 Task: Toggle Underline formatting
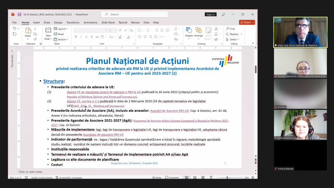(x=86, y=37)
